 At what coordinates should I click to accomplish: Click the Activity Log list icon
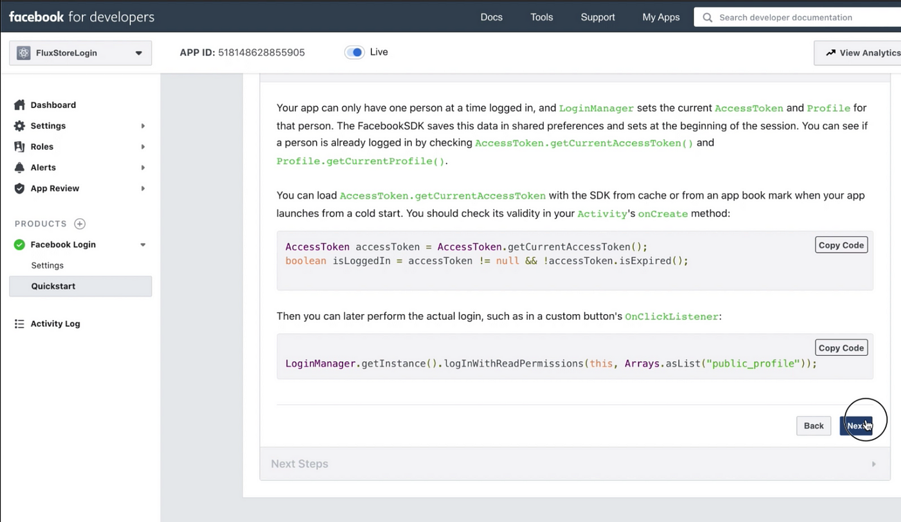(19, 324)
